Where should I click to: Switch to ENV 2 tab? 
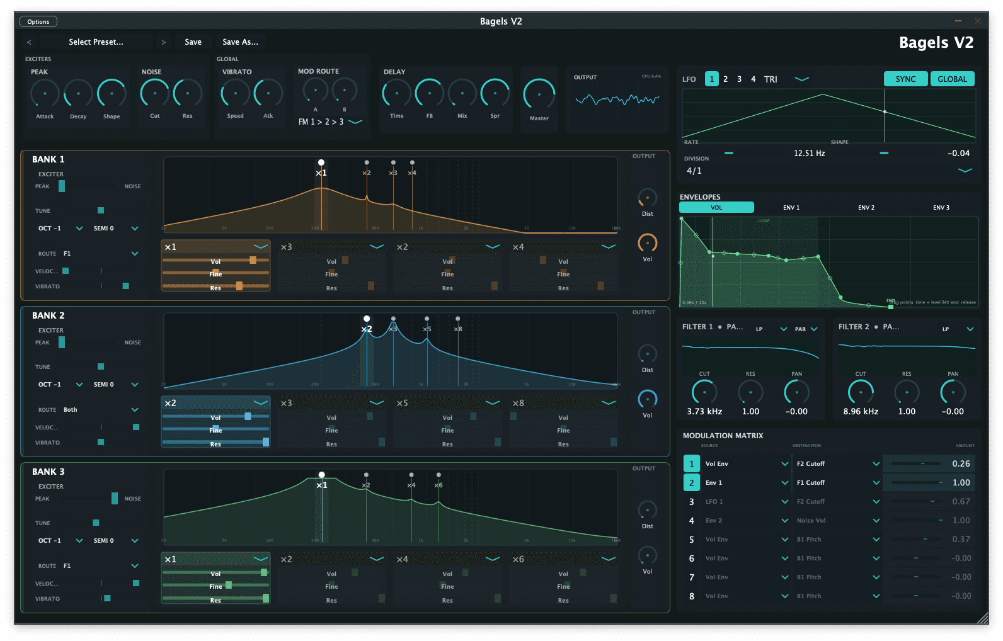pyautogui.click(x=866, y=207)
